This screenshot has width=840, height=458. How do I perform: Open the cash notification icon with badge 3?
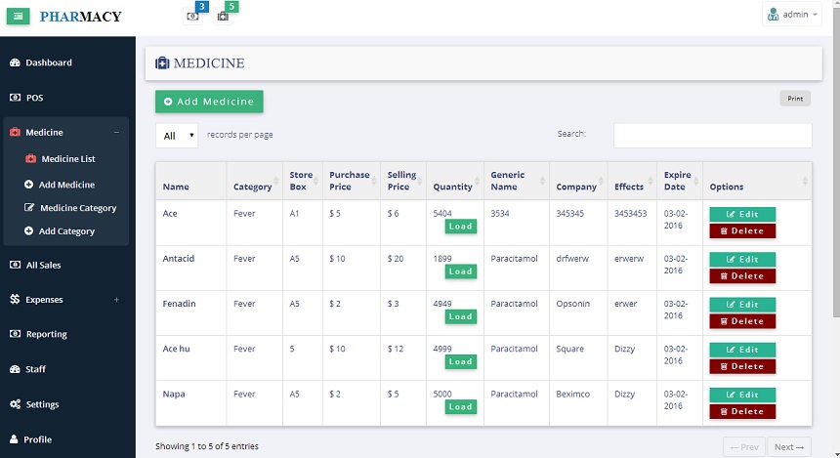[192, 16]
